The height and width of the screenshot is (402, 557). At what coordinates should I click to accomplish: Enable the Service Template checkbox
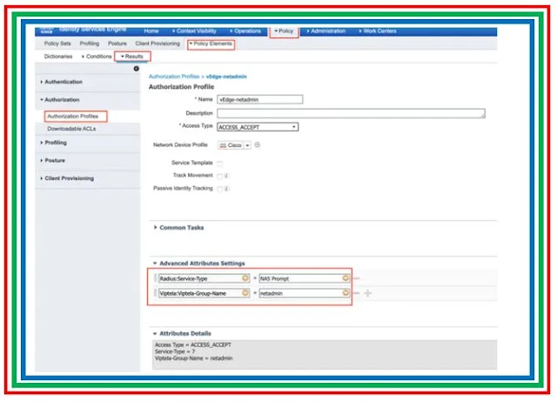pyautogui.click(x=219, y=164)
